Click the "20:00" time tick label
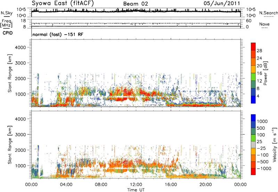Image resolution: width=278 pixels, height=192 pixels. click(x=206, y=185)
